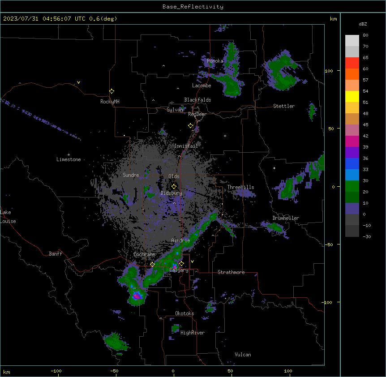Click the yellow diamond marker between Olds and Didsbury
Viewport: 386px width, 377px height.
(x=174, y=187)
